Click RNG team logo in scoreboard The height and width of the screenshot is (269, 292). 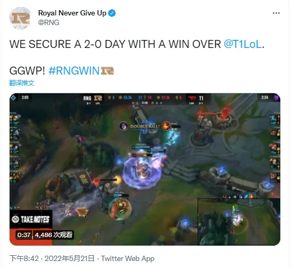pyautogui.click(x=98, y=98)
